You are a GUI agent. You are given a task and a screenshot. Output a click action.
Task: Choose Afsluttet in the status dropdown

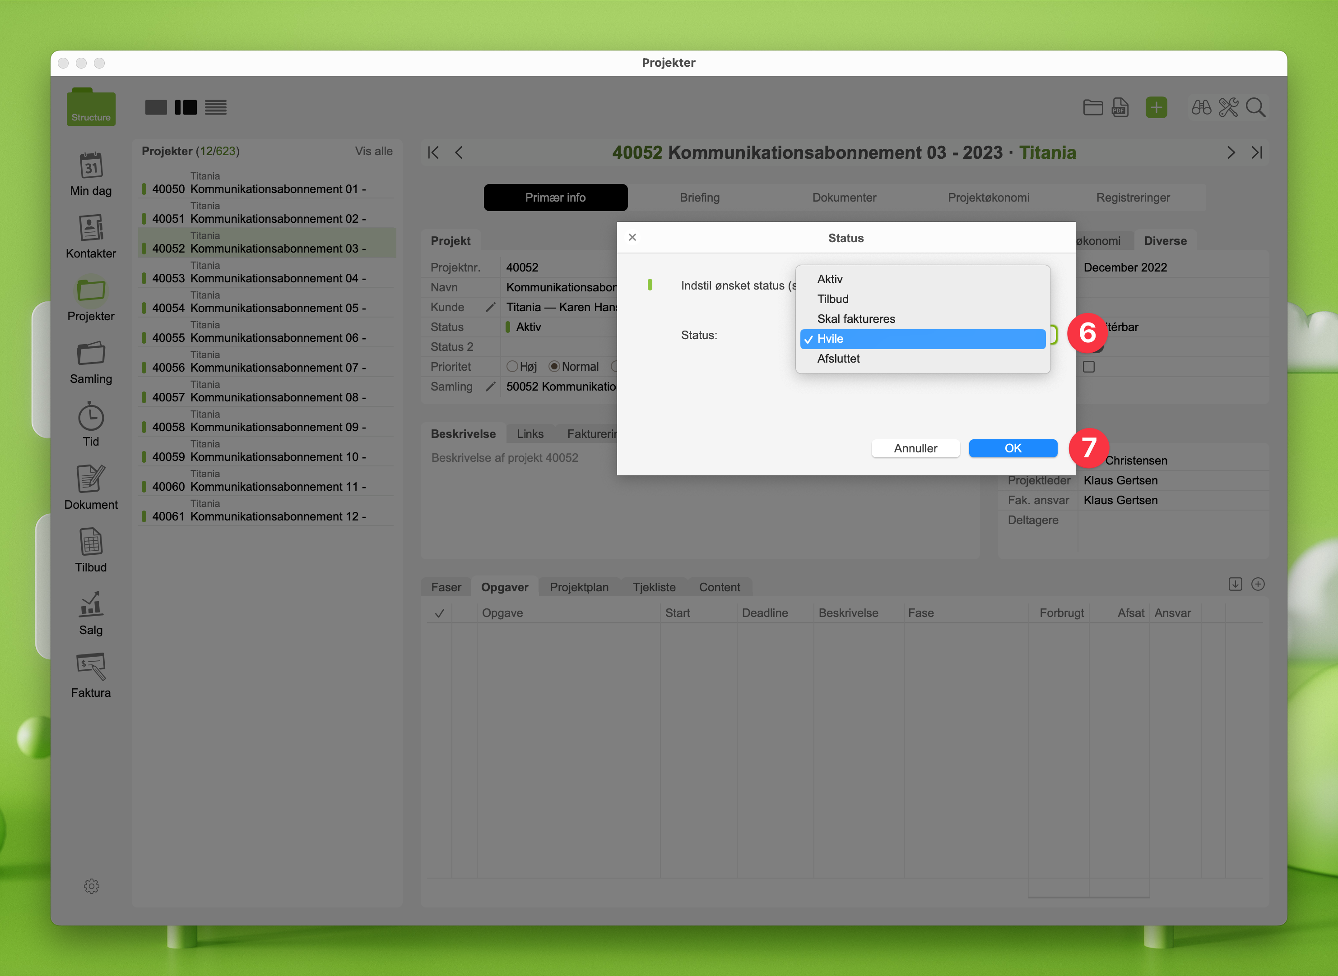click(x=838, y=359)
